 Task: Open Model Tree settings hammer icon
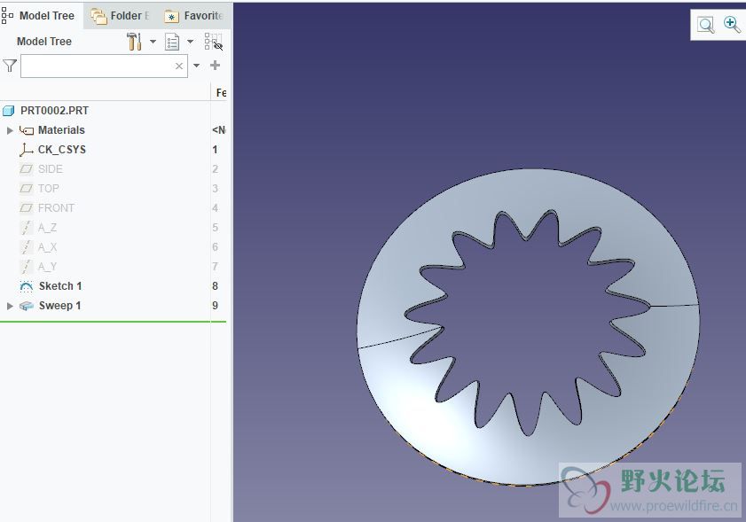coord(134,42)
